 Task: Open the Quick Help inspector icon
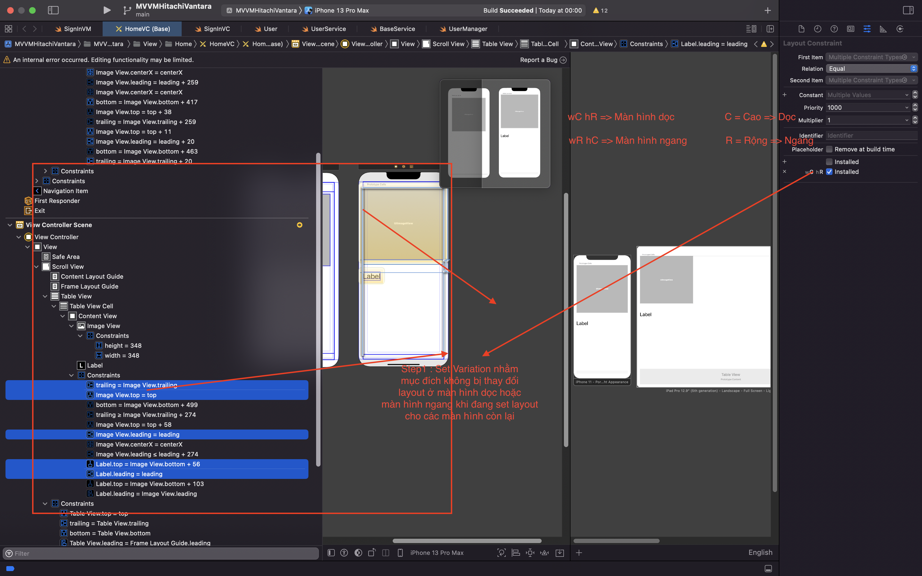834,29
